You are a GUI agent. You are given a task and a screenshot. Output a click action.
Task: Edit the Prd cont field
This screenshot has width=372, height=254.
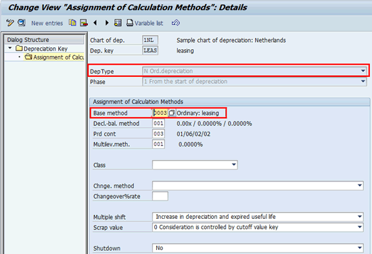pyautogui.click(x=158, y=134)
